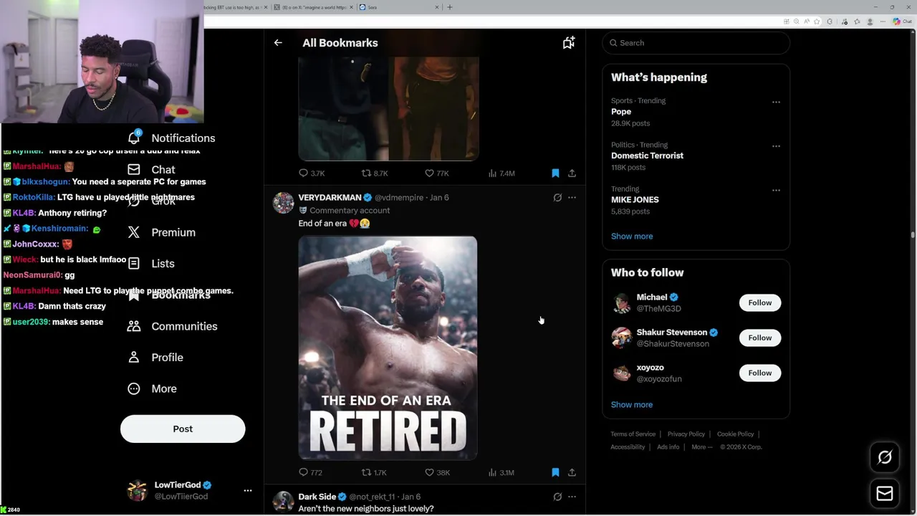Open the Notifications bell icon

(134, 138)
